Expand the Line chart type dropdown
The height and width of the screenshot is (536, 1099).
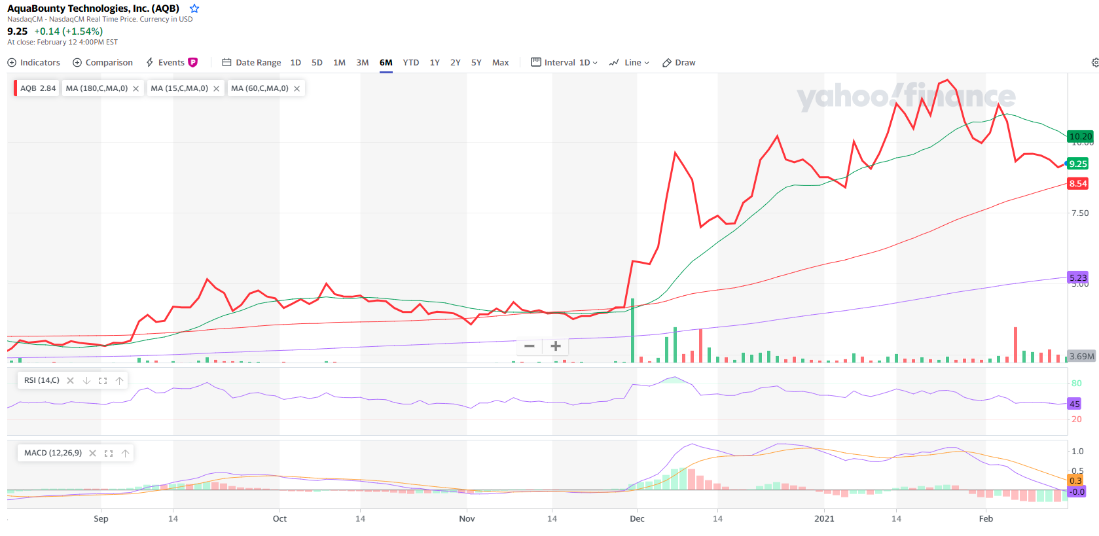629,62
